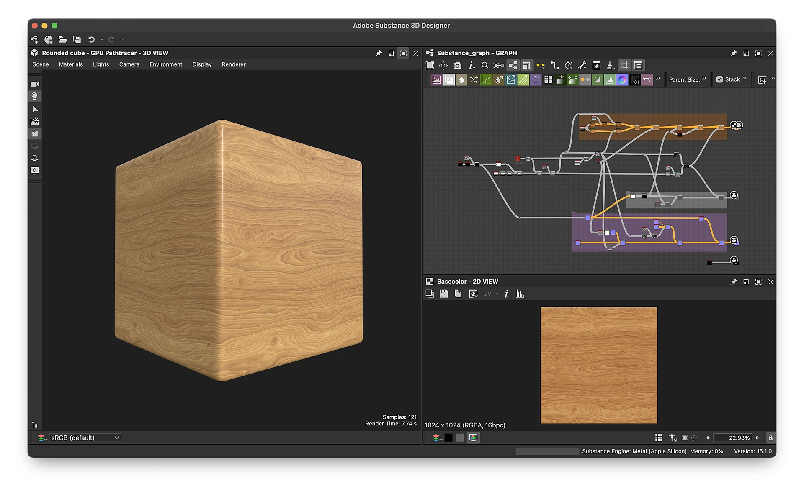Click the wrench tools icon in graph toolbar

coord(582,65)
